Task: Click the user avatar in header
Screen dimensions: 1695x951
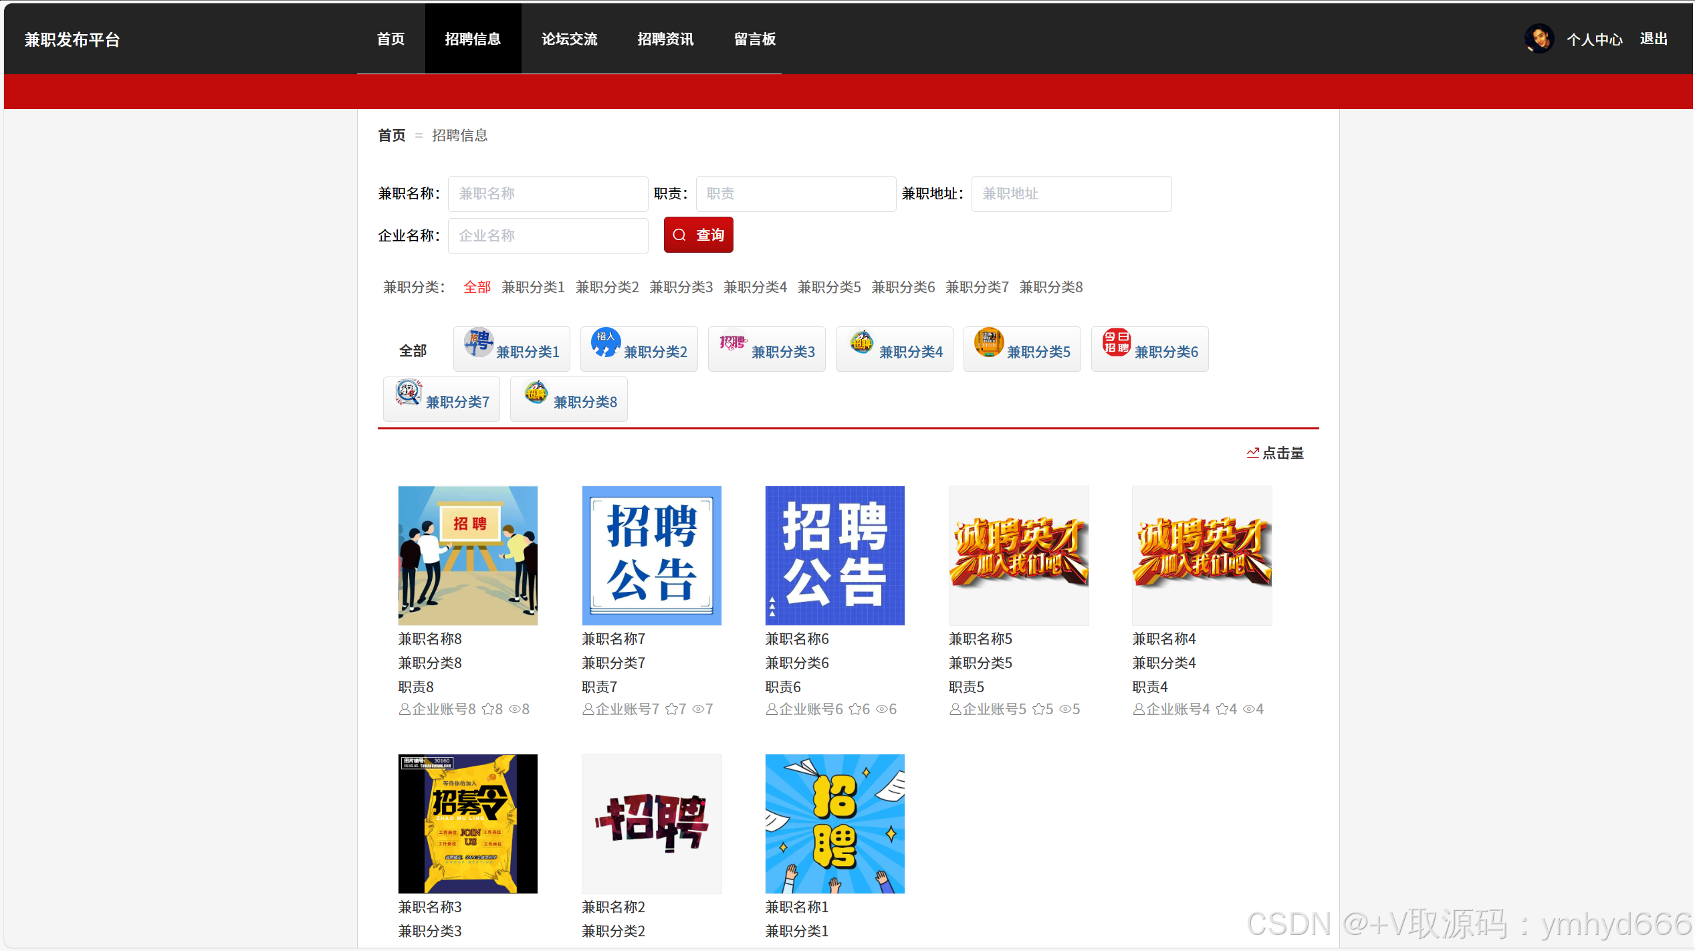Action: pyautogui.click(x=1539, y=39)
